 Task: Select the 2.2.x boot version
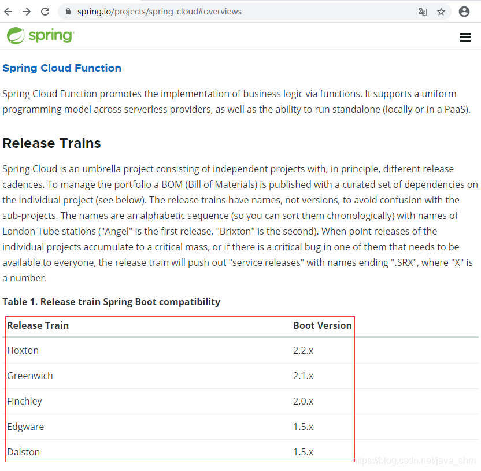pos(303,350)
